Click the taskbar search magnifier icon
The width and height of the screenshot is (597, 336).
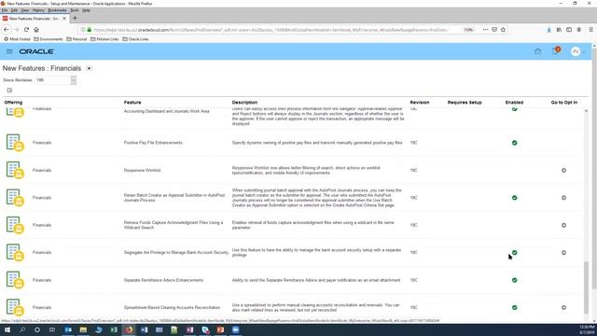click(22, 329)
